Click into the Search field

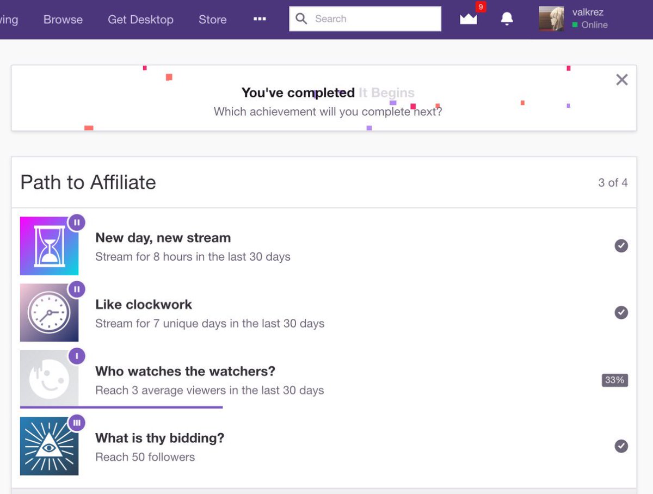[365, 19]
